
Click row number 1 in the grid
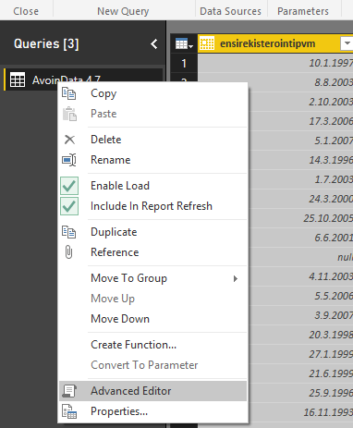coord(184,63)
